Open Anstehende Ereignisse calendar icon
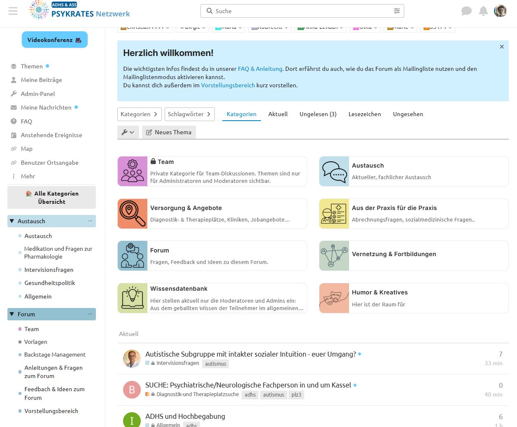 [x=13, y=135]
